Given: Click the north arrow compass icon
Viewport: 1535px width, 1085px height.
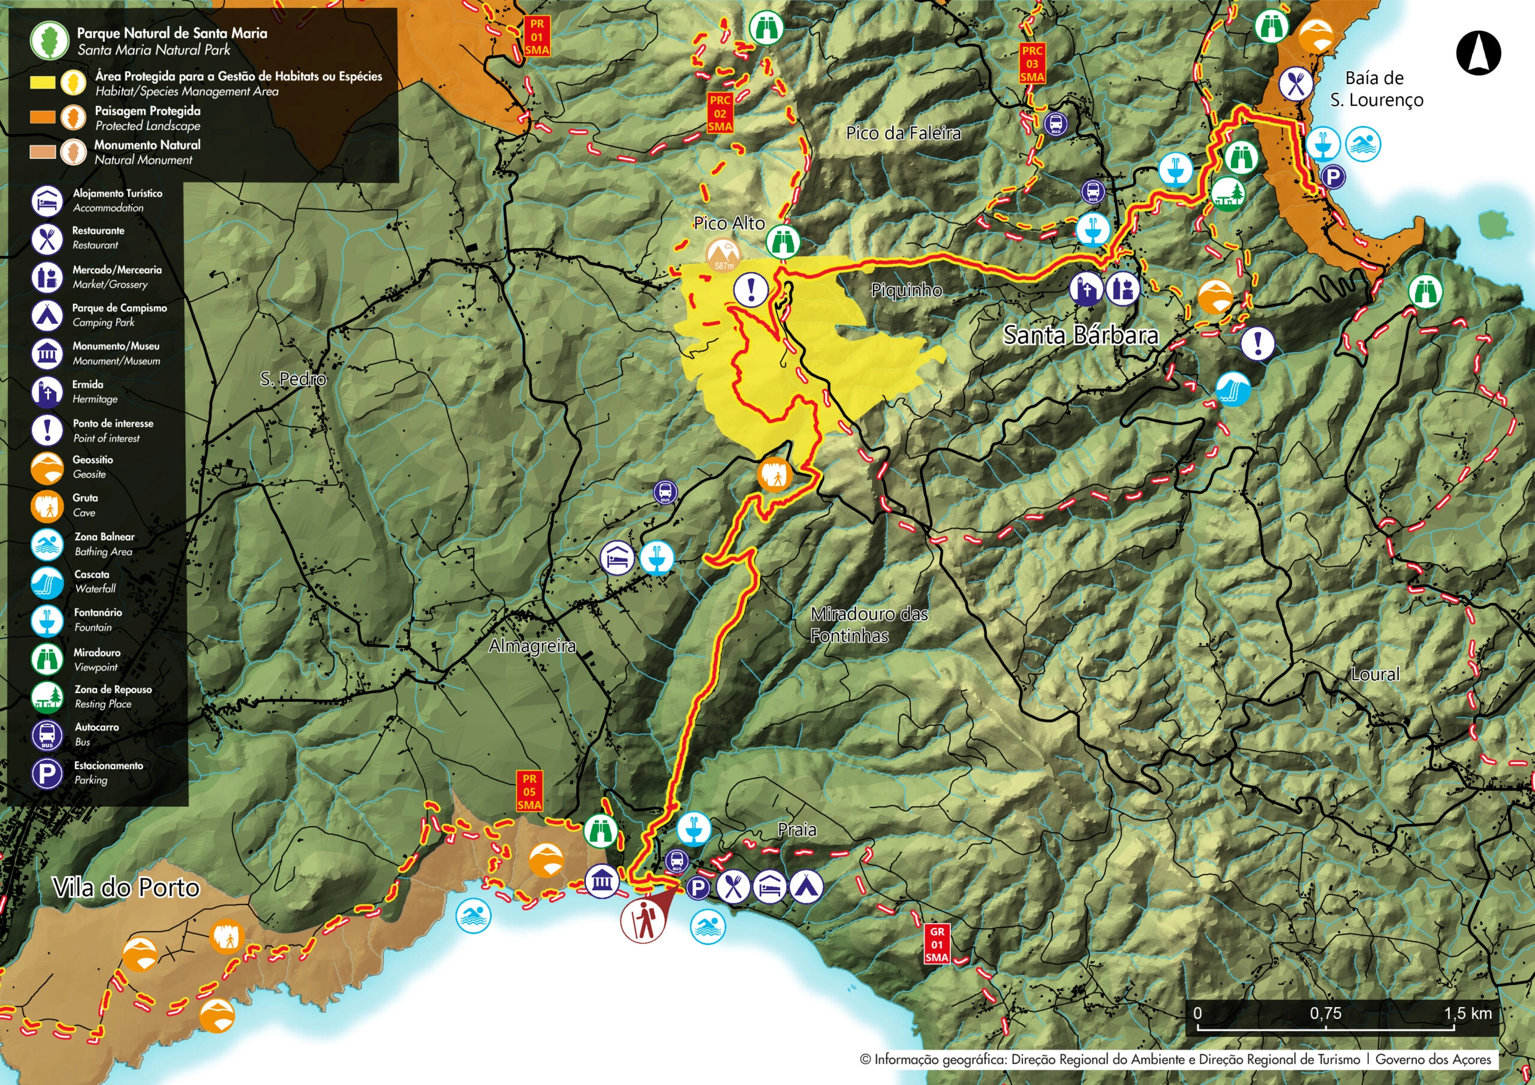Looking at the screenshot, I should coord(1478,53).
